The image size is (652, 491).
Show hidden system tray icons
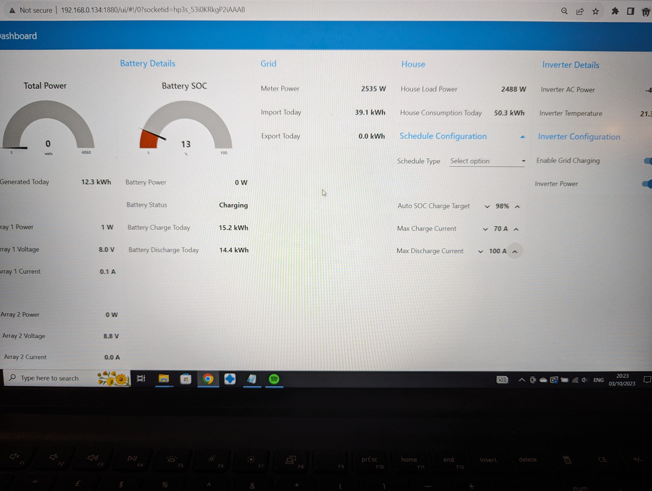pos(521,379)
